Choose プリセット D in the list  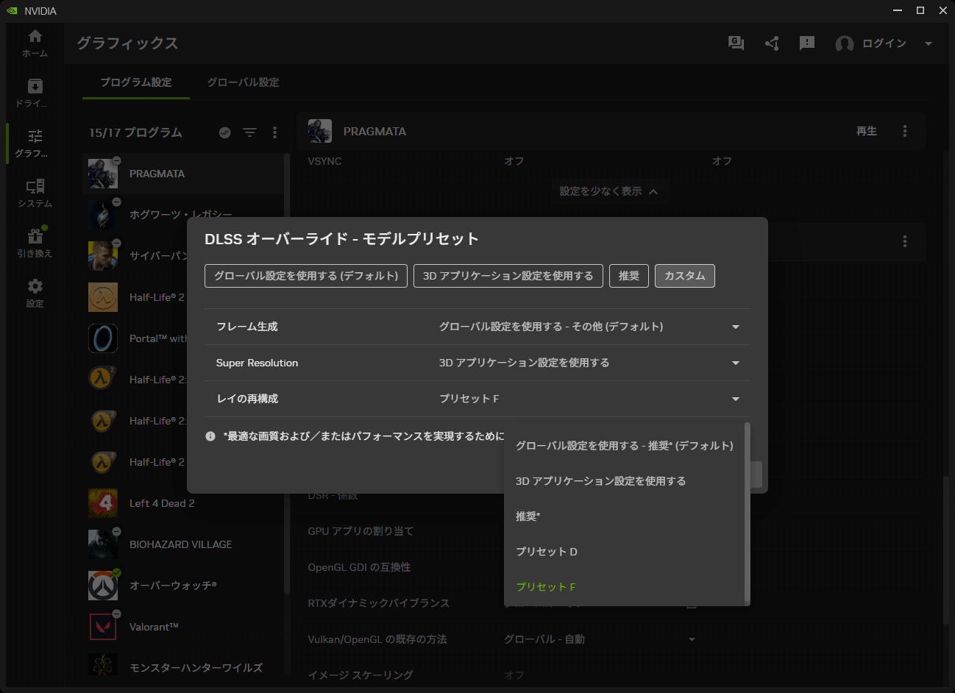[625, 552]
